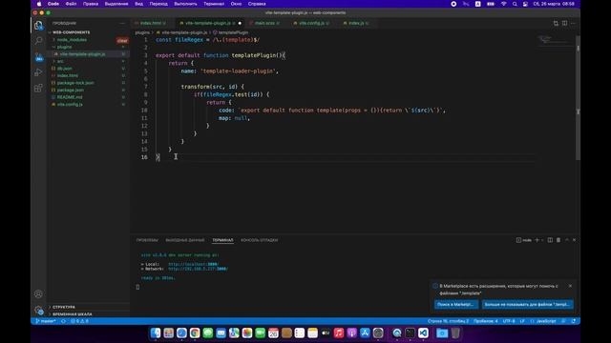Click the master branch in status bar

46,321
